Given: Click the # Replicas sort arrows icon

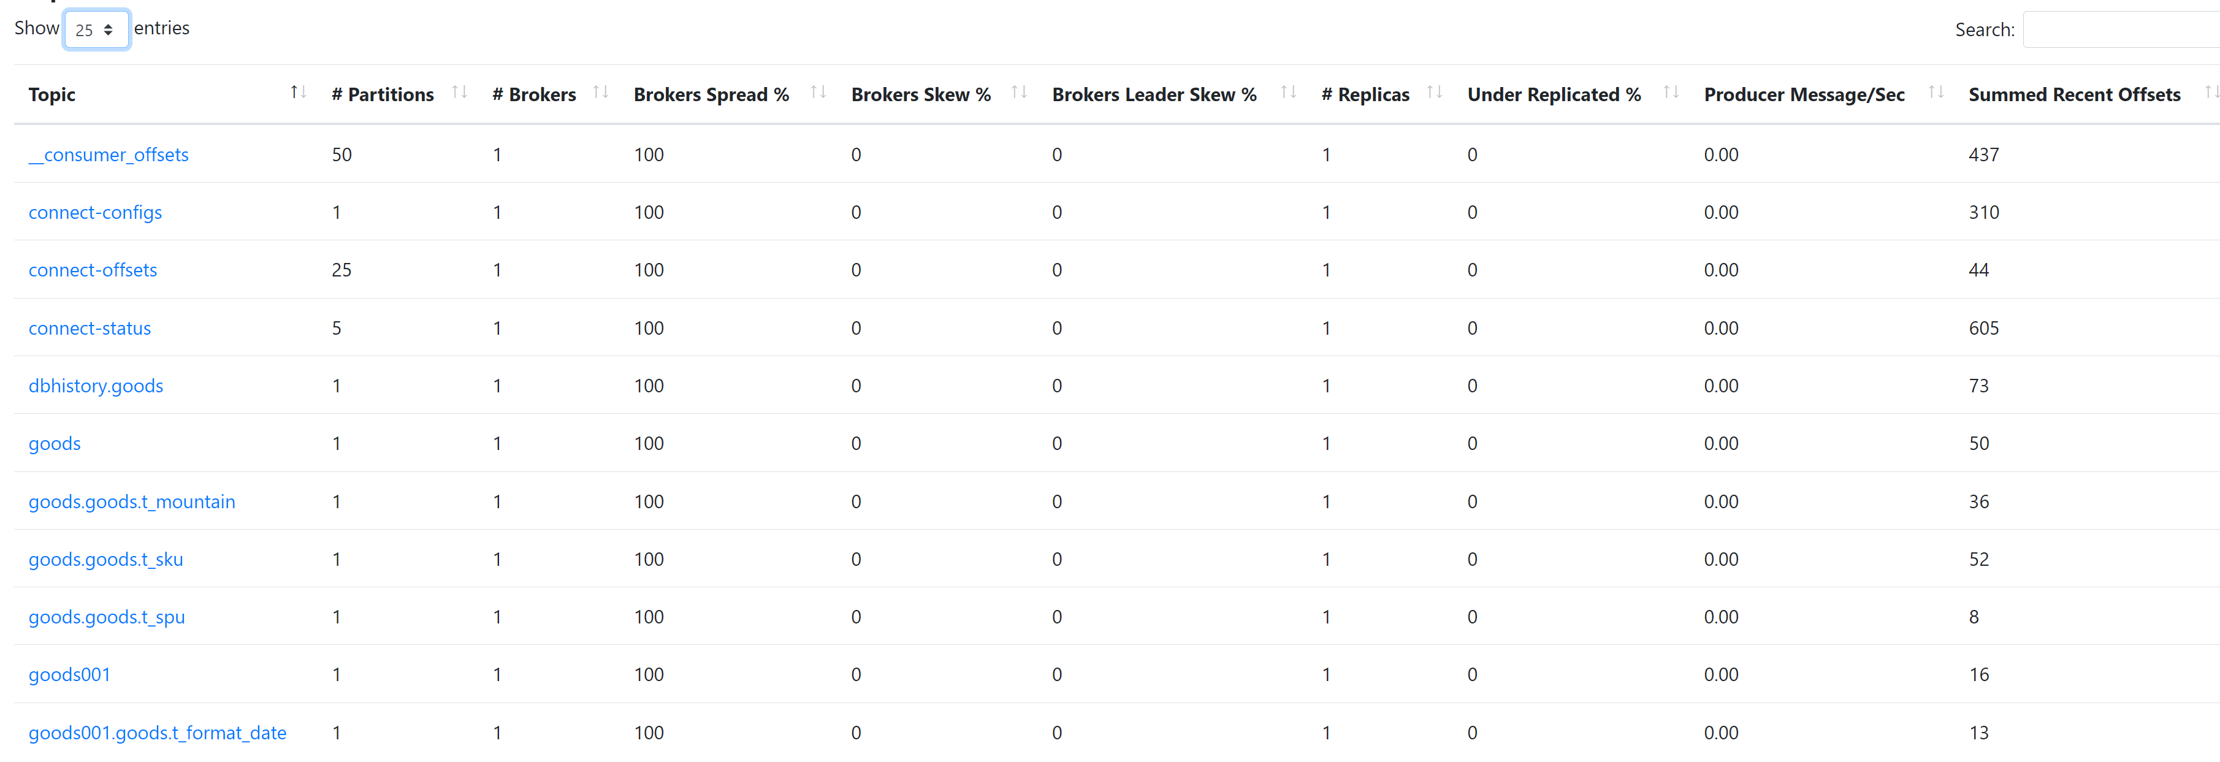Looking at the screenshot, I should coord(1435,92).
